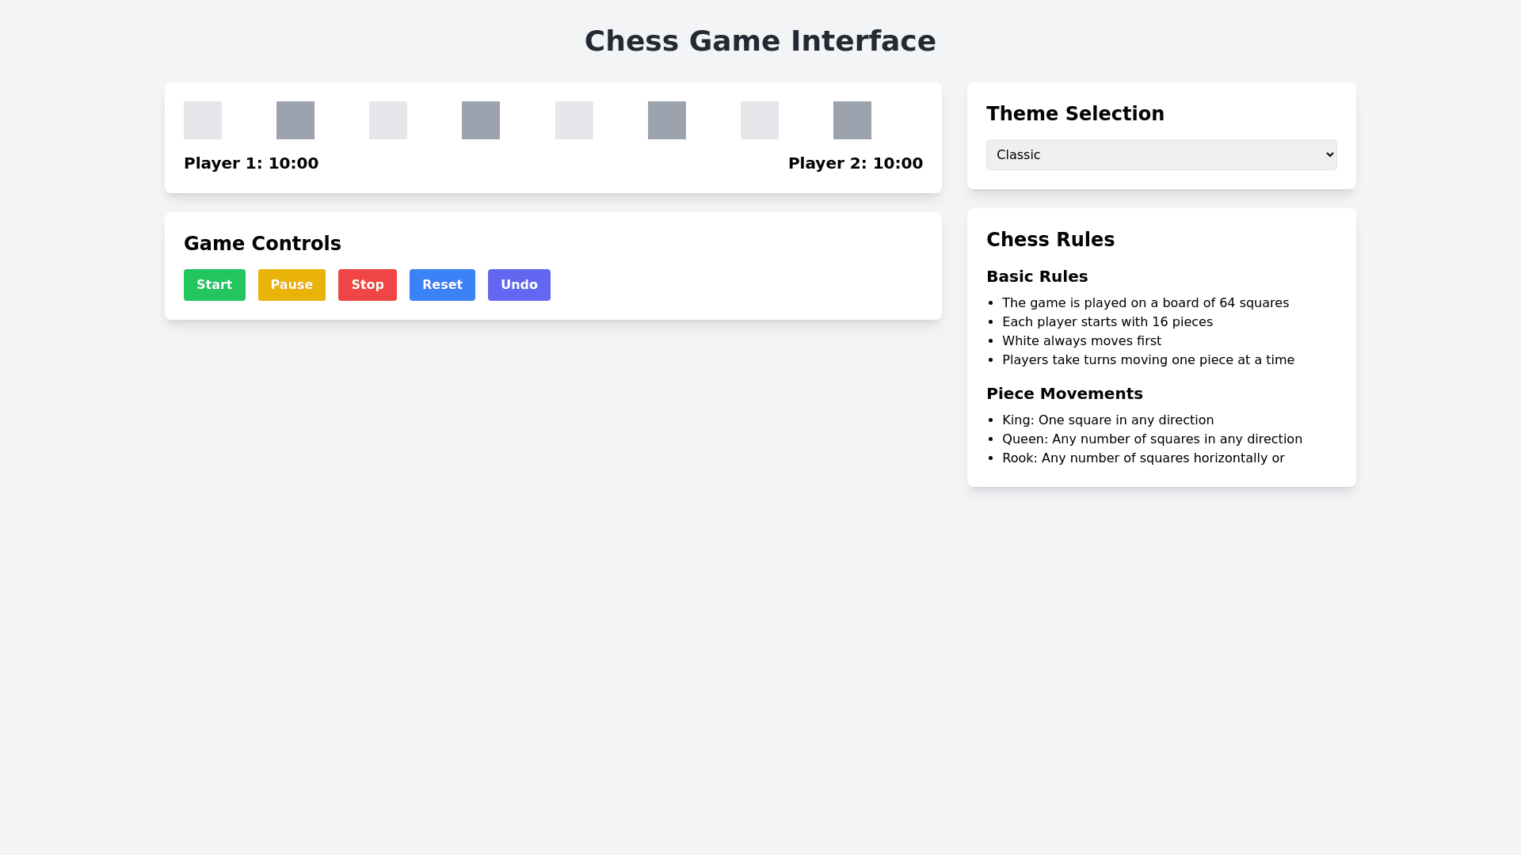The height and width of the screenshot is (855, 1521).
Task: Click the Chess Rules heading
Action: [1050, 240]
